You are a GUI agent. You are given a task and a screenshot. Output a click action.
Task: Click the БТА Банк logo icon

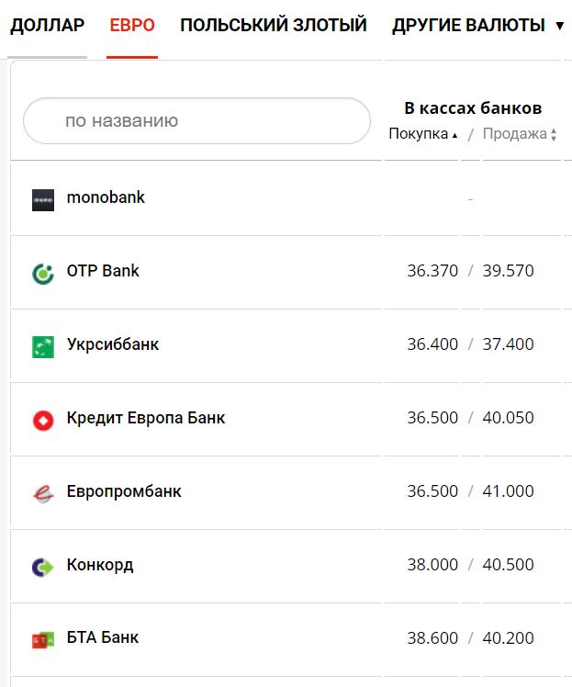coord(43,640)
